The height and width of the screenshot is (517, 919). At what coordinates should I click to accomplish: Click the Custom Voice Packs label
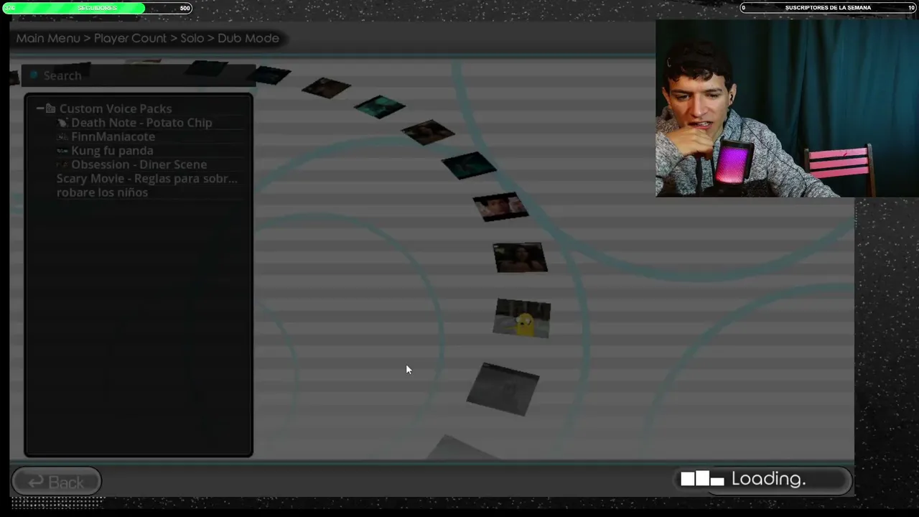coord(116,108)
